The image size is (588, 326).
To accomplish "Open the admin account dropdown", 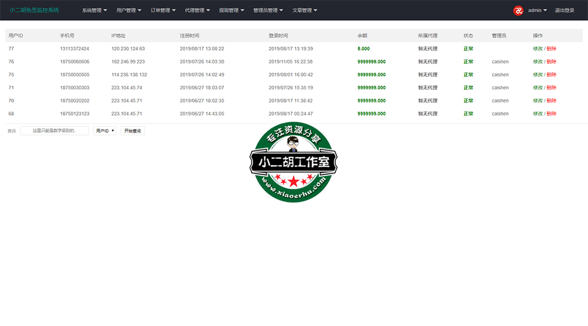I will coord(537,11).
